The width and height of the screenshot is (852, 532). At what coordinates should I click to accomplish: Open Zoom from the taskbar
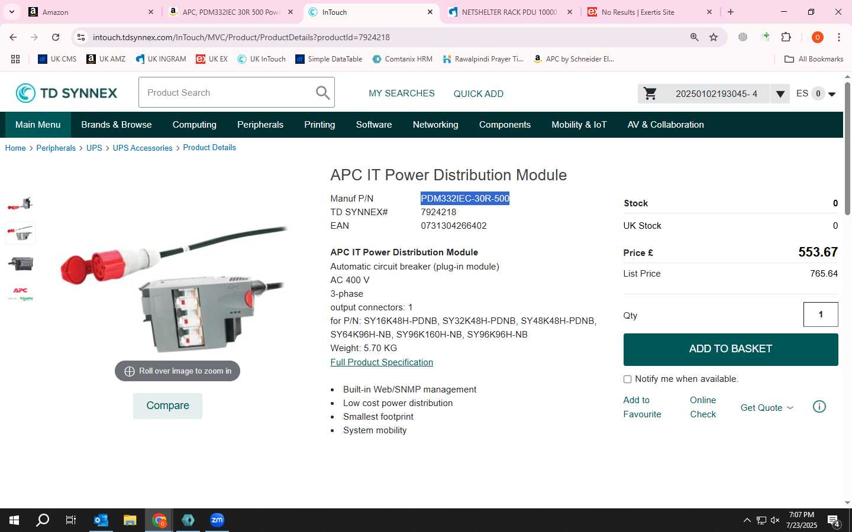(217, 520)
